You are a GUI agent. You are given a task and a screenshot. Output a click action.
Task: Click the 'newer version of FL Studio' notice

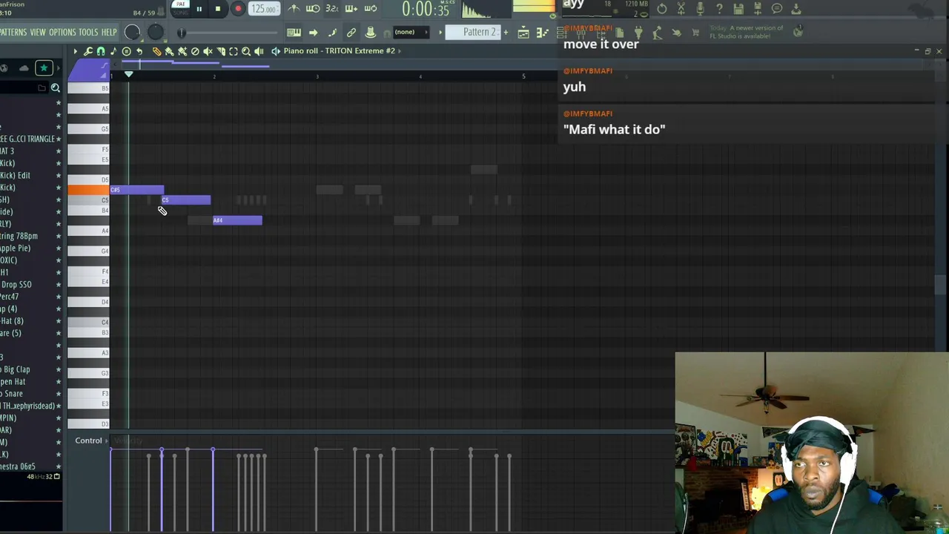click(x=747, y=32)
